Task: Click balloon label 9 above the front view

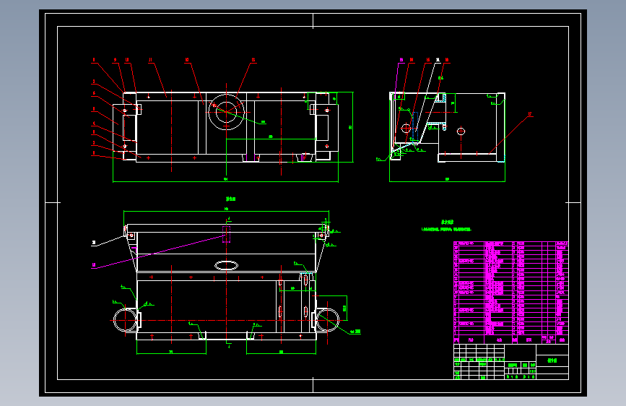Action: coord(115,60)
